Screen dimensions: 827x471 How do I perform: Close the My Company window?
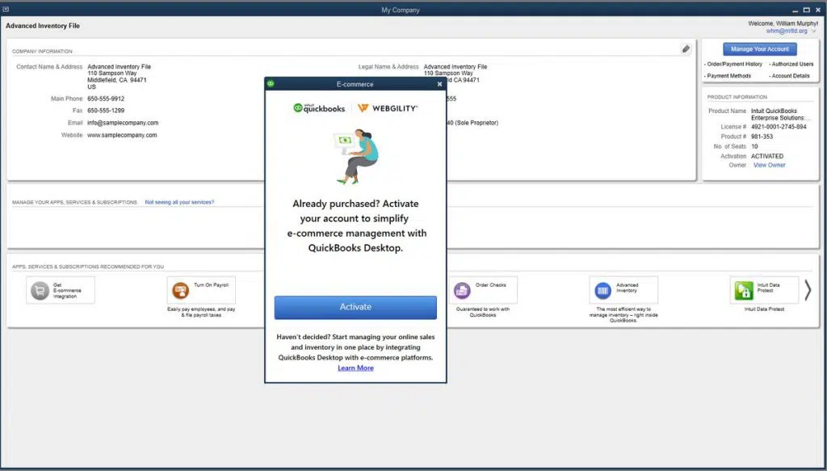[x=818, y=10]
